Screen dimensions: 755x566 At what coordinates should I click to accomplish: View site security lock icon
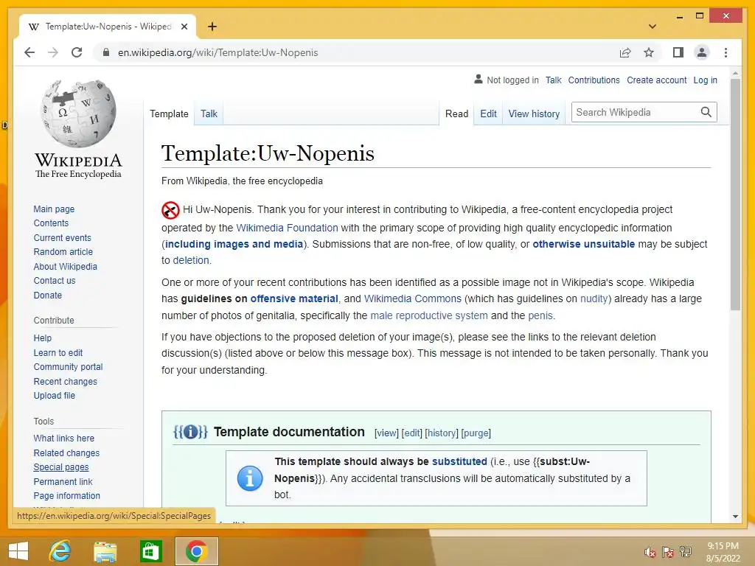(106, 52)
